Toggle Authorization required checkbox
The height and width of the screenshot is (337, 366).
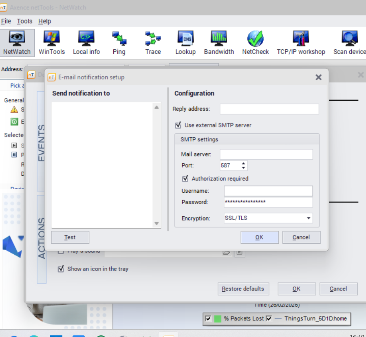(185, 178)
